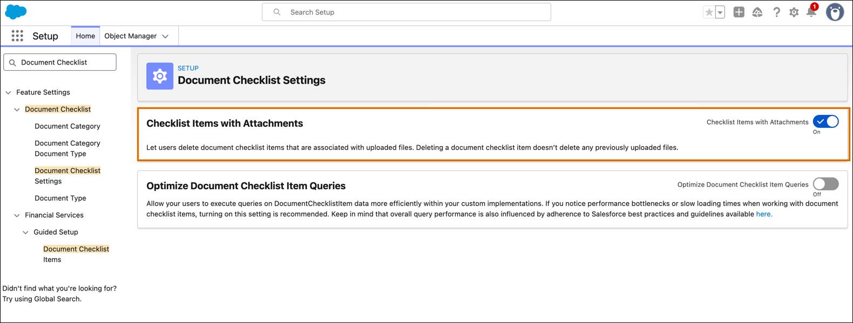Click the Favorites star icon
The image size is (853, 323).
pyautogui.click(x=709, y=12)
